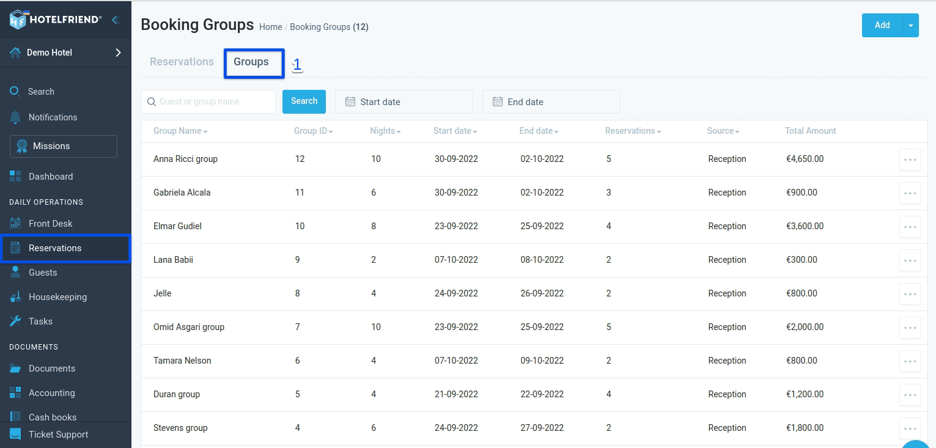Select the Groups tab

251,62
